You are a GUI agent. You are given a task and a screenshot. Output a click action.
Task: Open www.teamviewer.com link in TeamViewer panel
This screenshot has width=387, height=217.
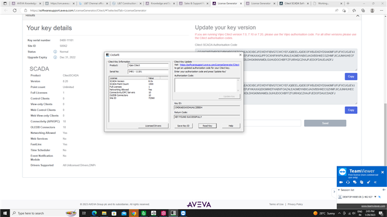[x=373, y=206]
